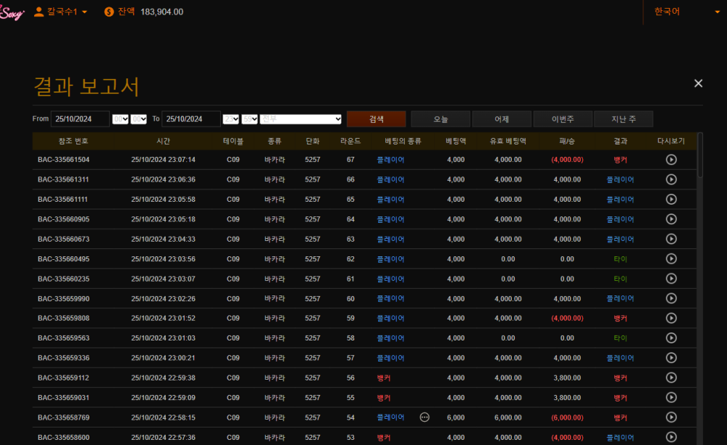The width and height of the screenshot is (727, 445).
Task: Play replay for BAC-335661311 result
Action: (671, 179)
